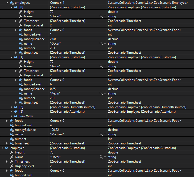Screen dimensions: 194x177
Task: Open visualizer dropdown arrow next to "Michael"
Action: (x=105, y=134)
